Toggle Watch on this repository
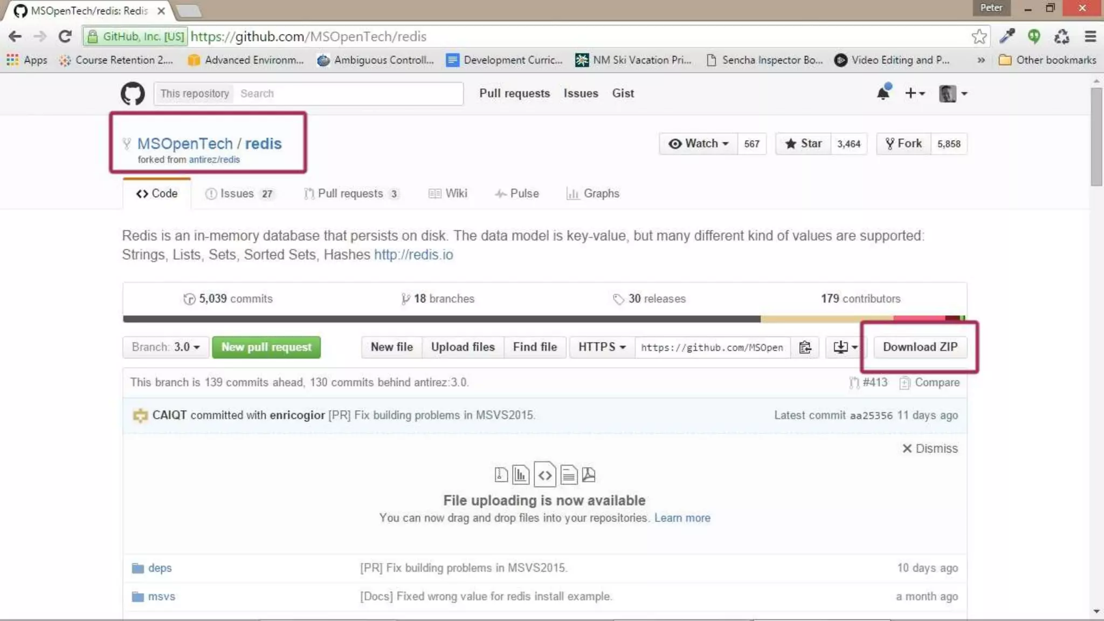The height and width of the screenshot is (621, 1104). pyautogui.click(x=698, y=143)
